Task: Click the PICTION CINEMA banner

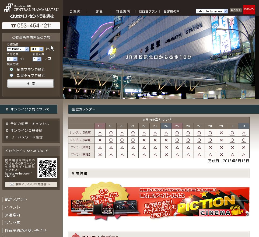Action: click(159, 202)
